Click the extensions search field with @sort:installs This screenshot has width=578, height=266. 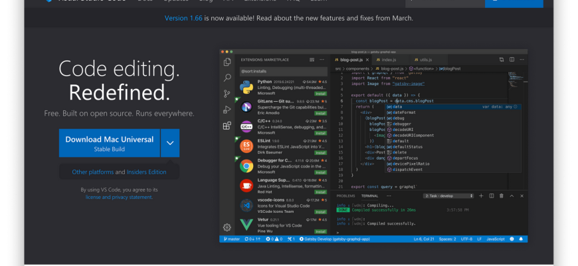click(x=282, y=70)
